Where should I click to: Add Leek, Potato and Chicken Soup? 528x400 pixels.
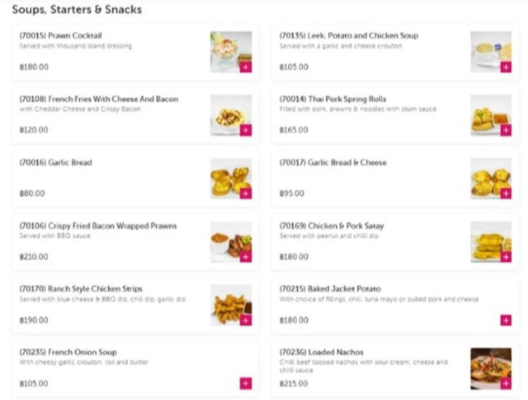pyautogui.click(x=506, y=67)
